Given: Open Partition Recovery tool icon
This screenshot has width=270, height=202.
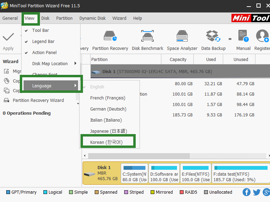Looking at the screenshot, I should [x=110, y=36].
